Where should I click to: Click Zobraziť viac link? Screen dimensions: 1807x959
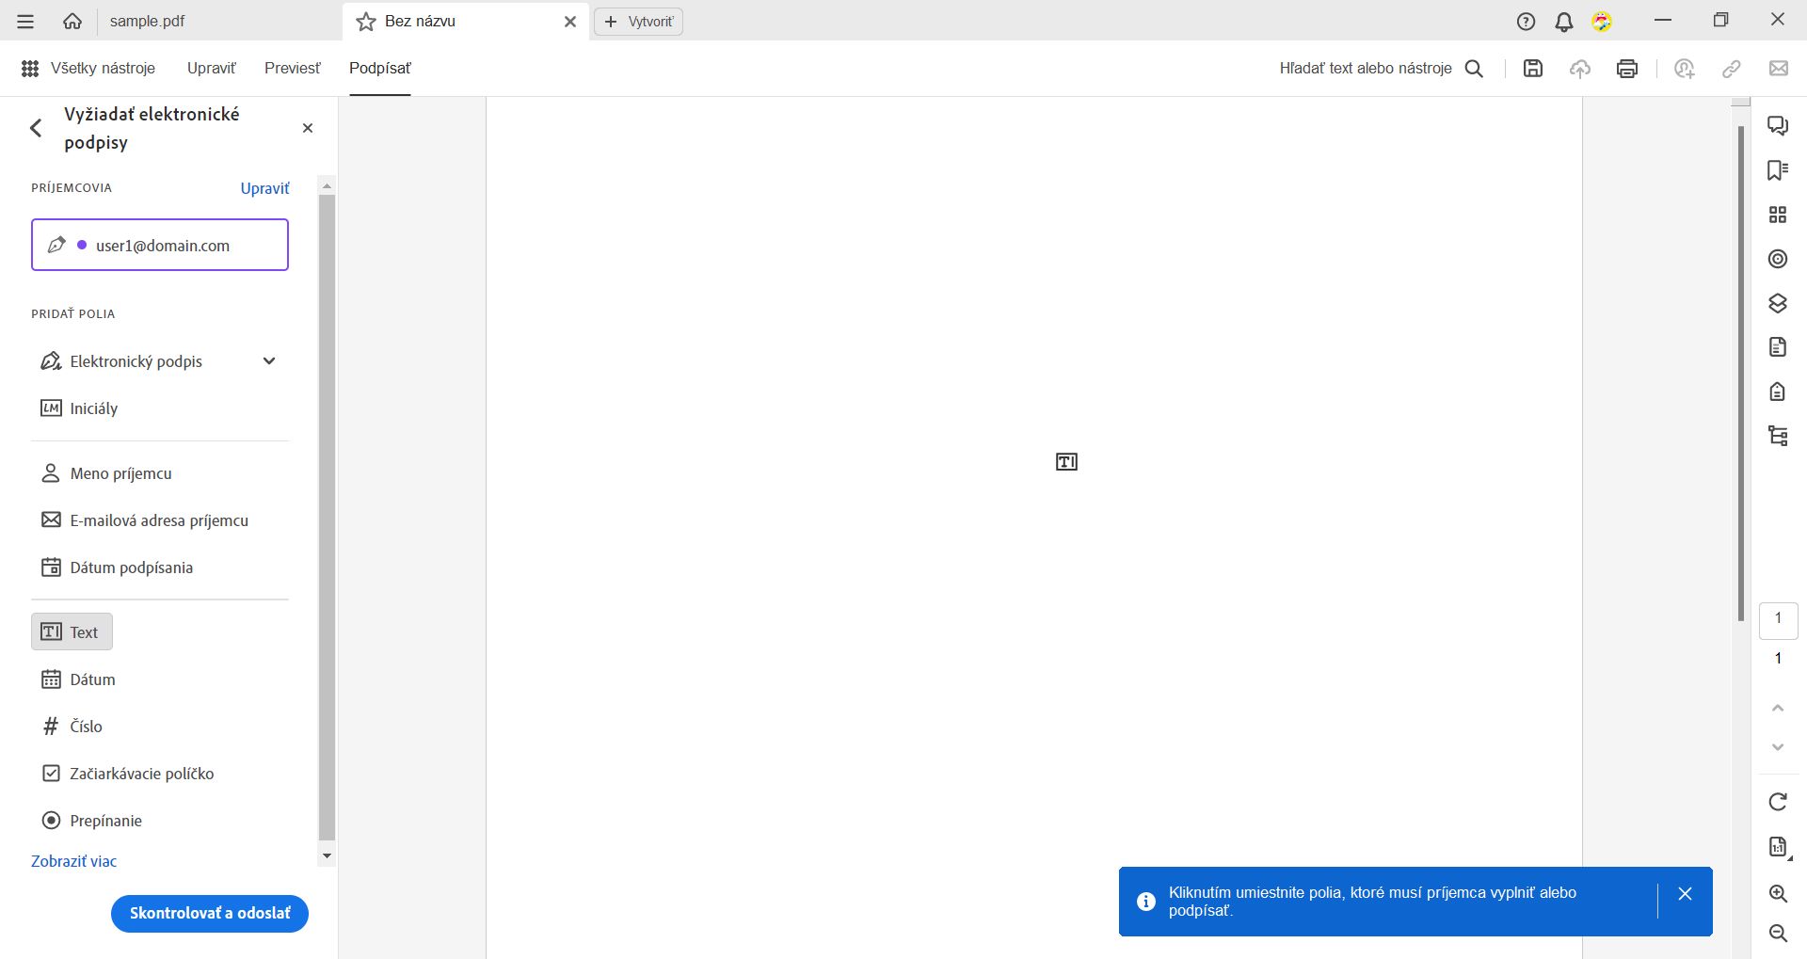click(x=74, y=861)
